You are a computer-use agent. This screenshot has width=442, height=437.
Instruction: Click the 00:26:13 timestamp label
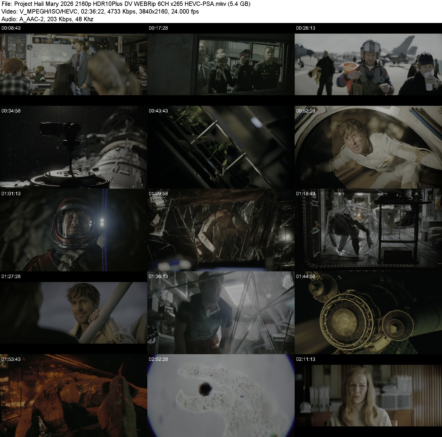(x=306, y=28)
